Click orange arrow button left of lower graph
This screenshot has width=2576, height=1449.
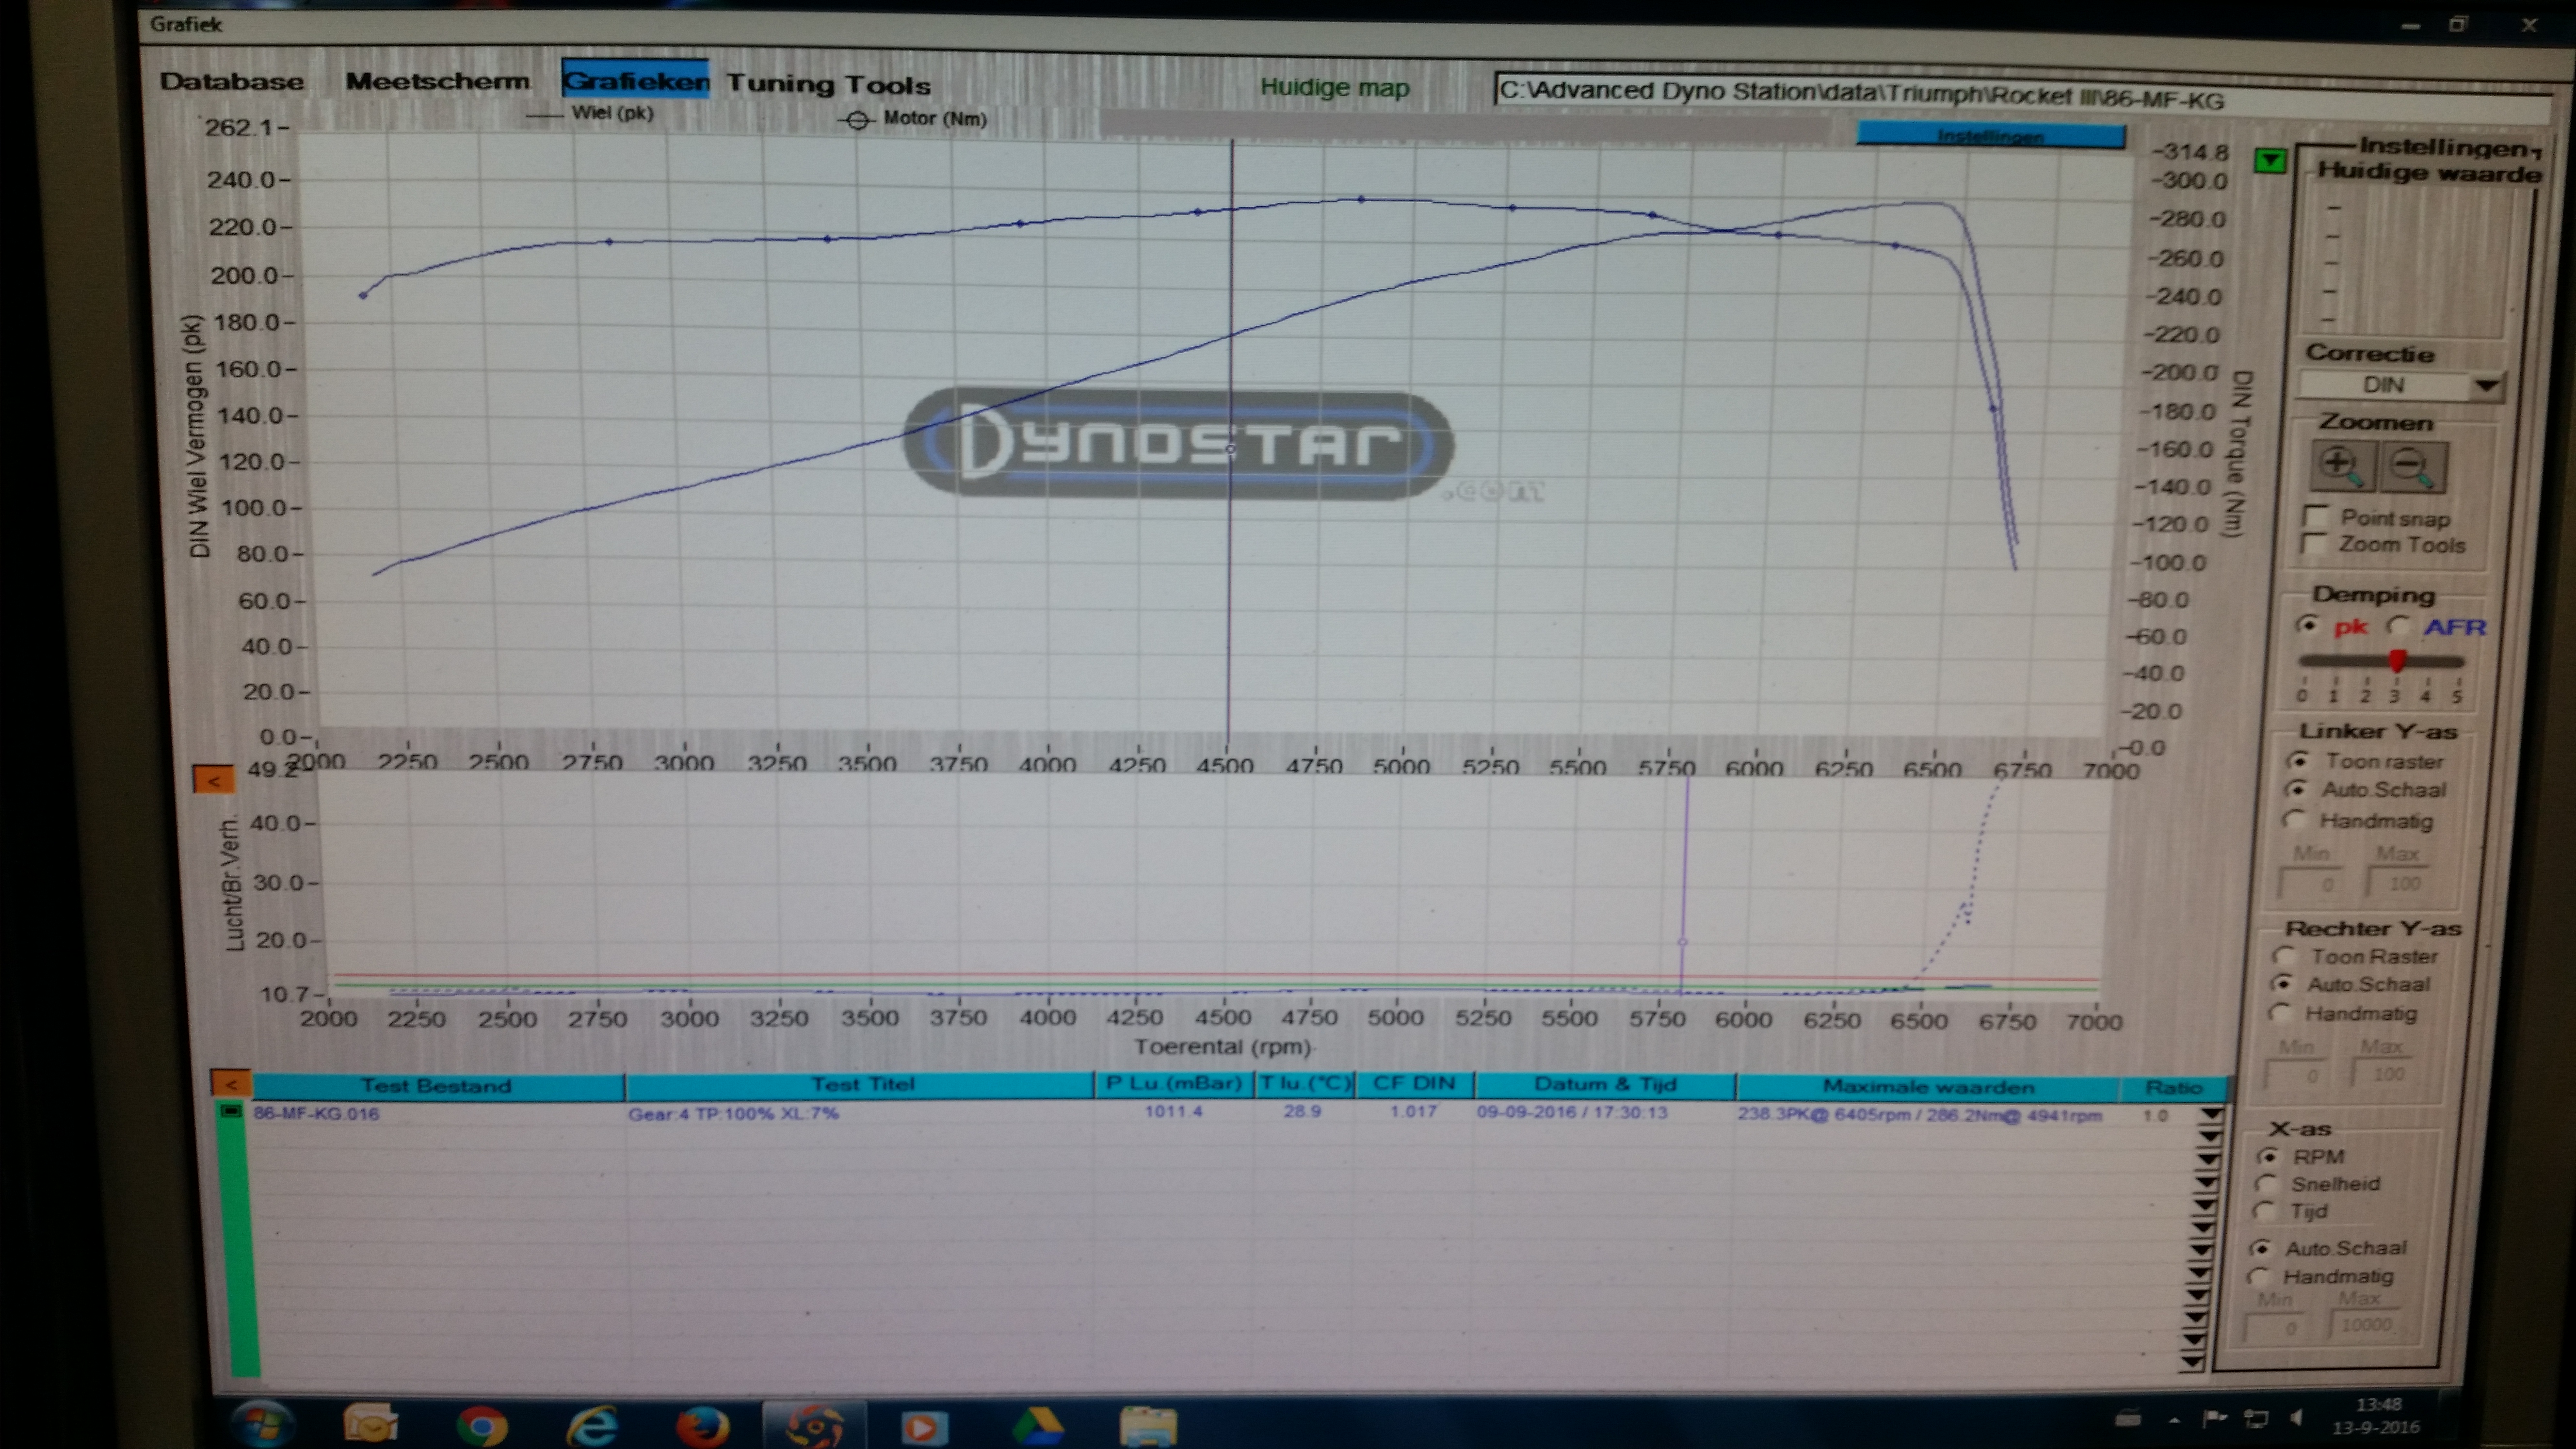[214, 779]
